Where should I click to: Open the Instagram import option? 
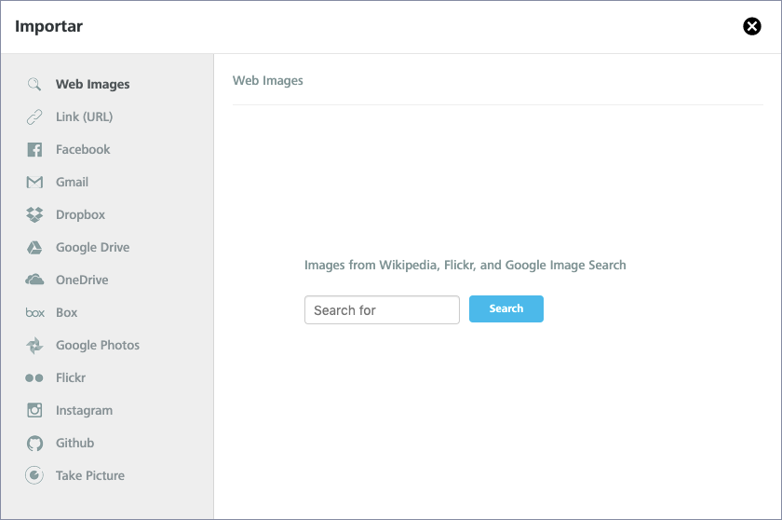click(x=85, y=411)
